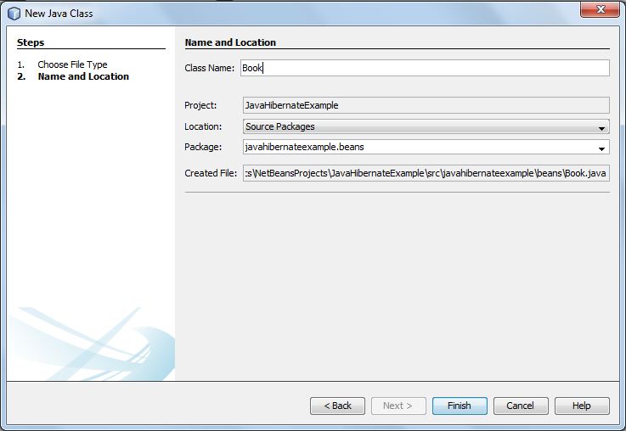Open the Location dropdown
This screenshot has height=431, width=626.
coord(426,126)
